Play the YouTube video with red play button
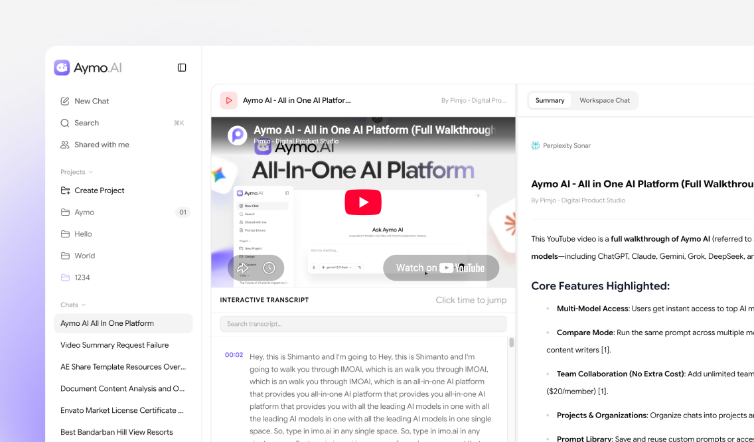Viewport: 754px width, 442px height. click(x=363, y=202)
